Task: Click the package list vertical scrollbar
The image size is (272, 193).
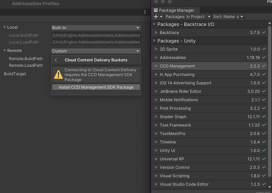Action: pos(270,106)
